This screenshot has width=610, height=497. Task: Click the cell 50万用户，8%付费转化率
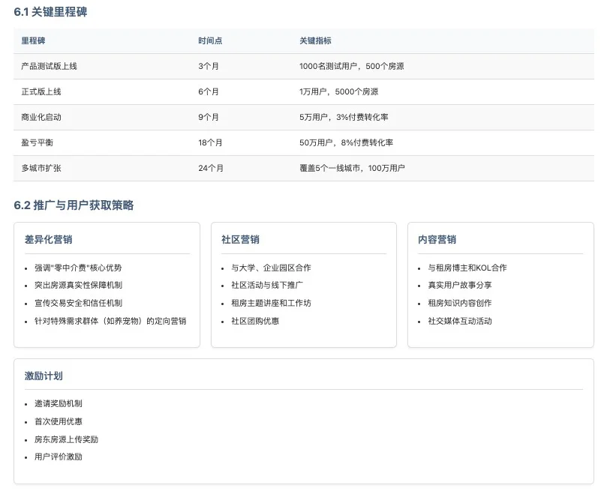pos(346,142)
